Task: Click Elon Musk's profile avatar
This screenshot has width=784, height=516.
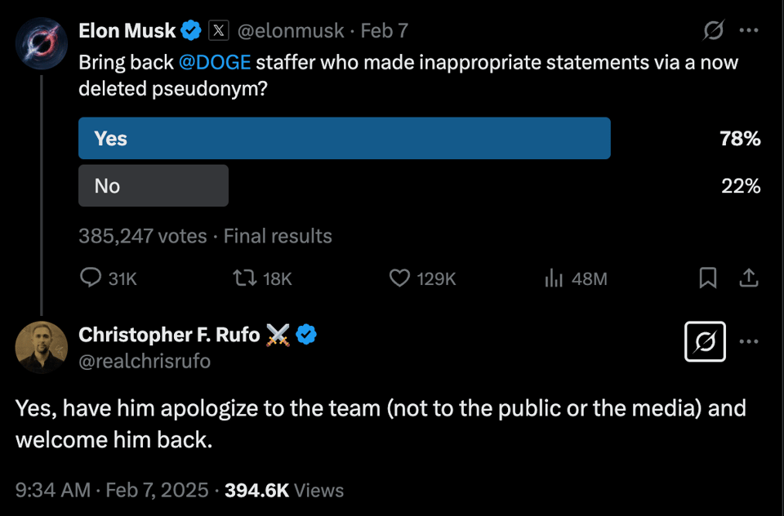Action: coord(42,43)
